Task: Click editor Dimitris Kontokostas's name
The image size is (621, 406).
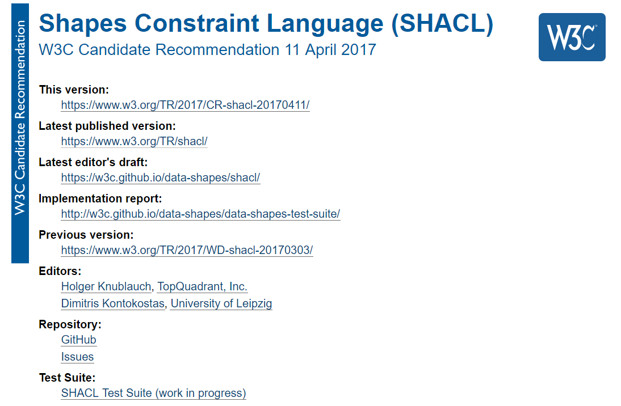Action: (113, 303)
